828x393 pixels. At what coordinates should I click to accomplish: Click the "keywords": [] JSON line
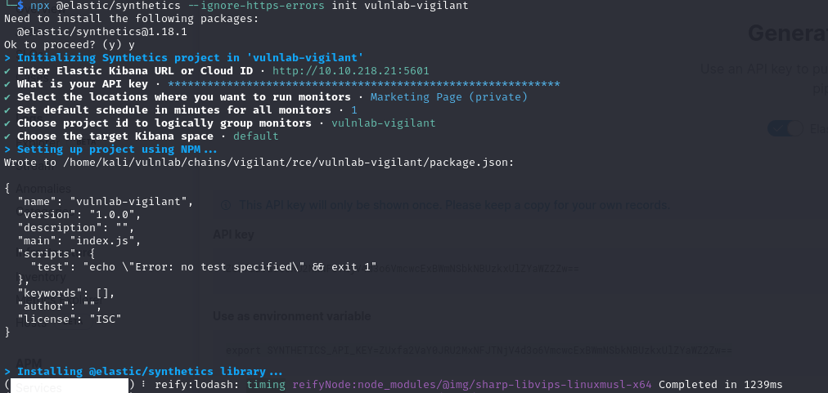coord(66,293)
